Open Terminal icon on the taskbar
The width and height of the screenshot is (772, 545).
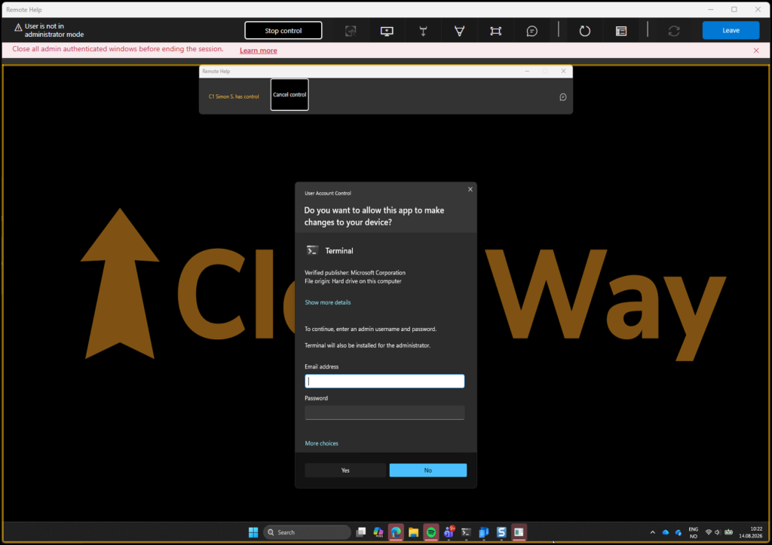coord(466,532)
